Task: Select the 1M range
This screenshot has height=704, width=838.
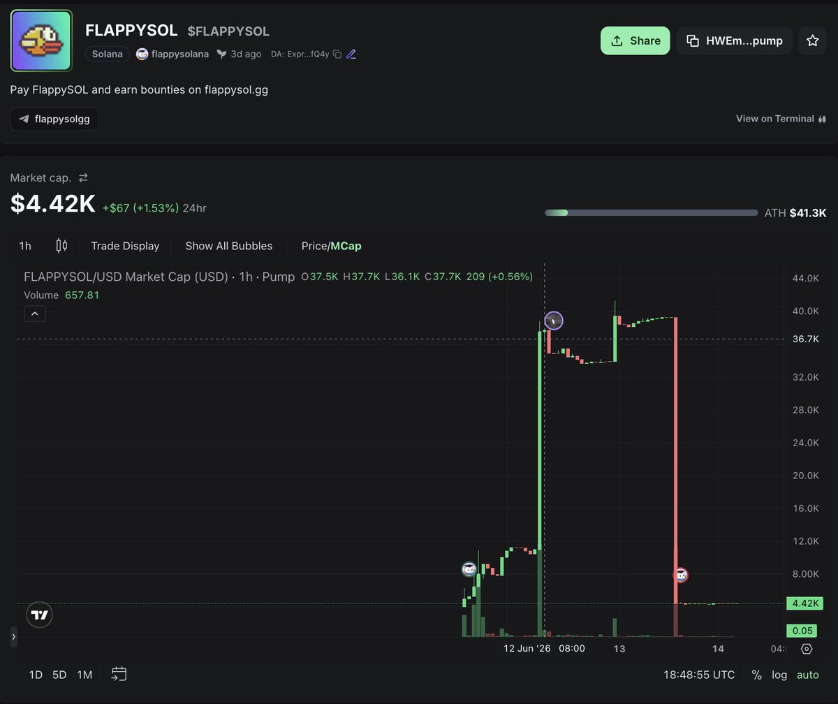Action: tap(84, 675)
